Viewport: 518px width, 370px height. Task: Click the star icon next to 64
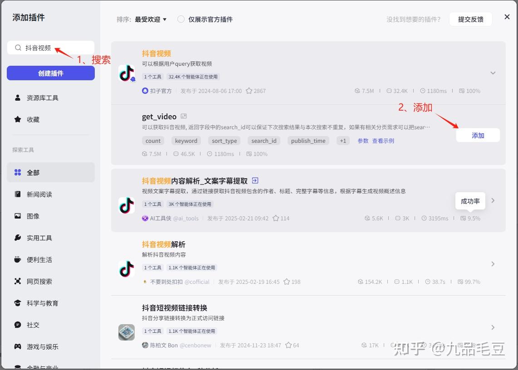(288, 345)
